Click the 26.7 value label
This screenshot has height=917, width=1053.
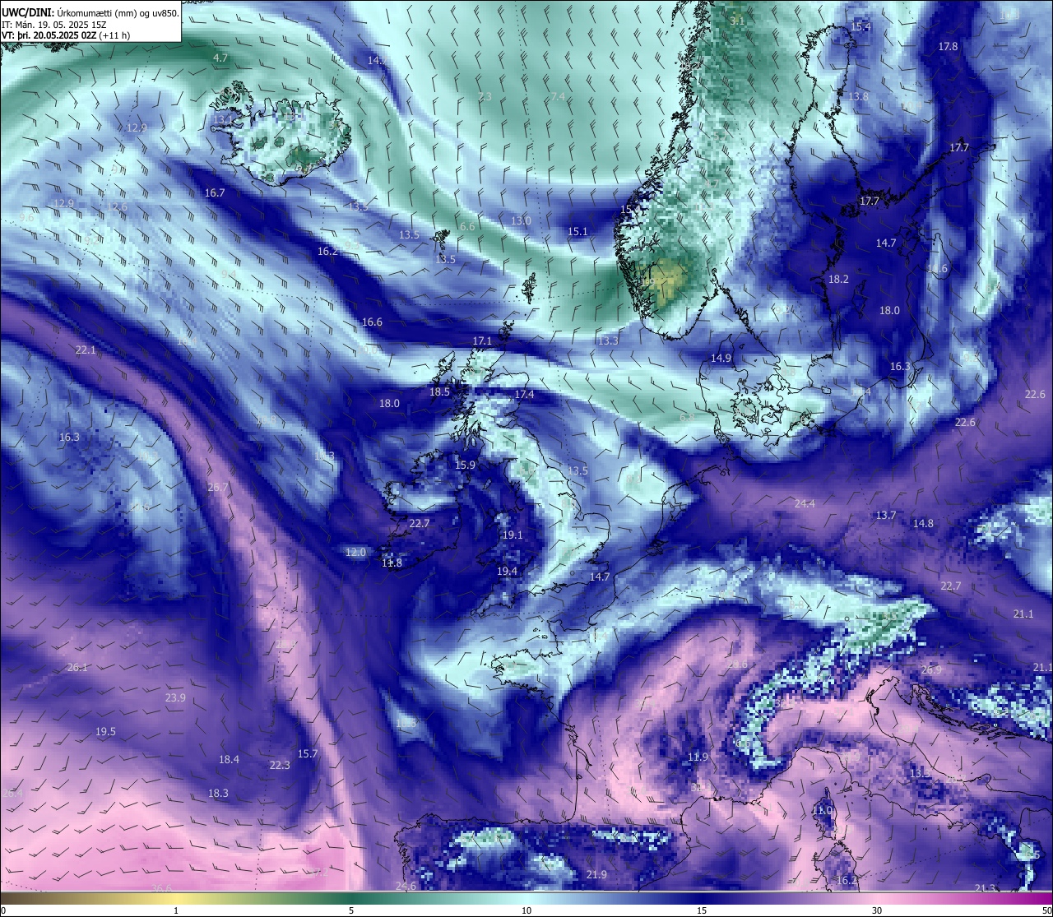point(218,488)
